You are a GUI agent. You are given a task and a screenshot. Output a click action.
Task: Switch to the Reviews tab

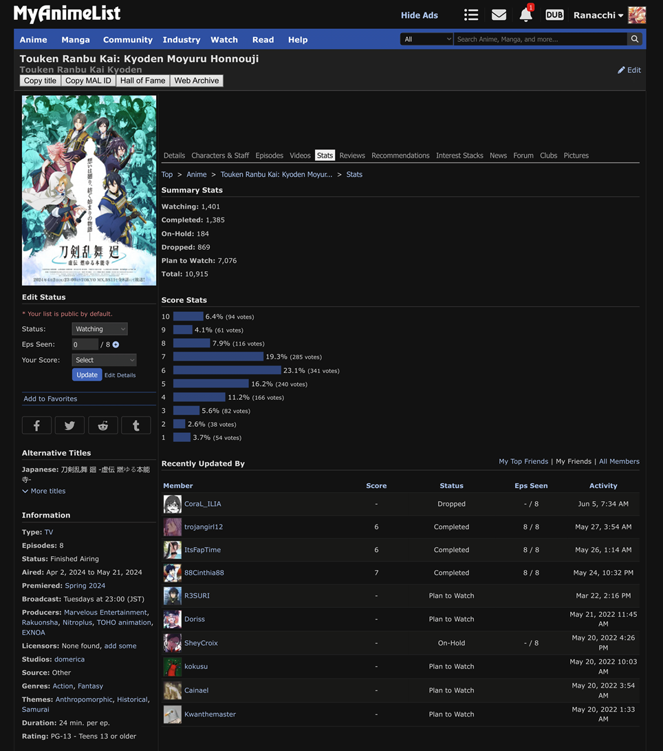[352, 156]
